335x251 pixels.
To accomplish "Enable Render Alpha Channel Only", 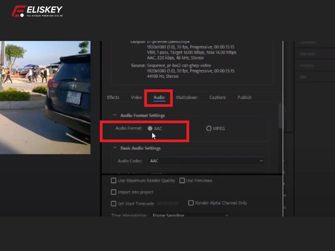I will (191, 203).
